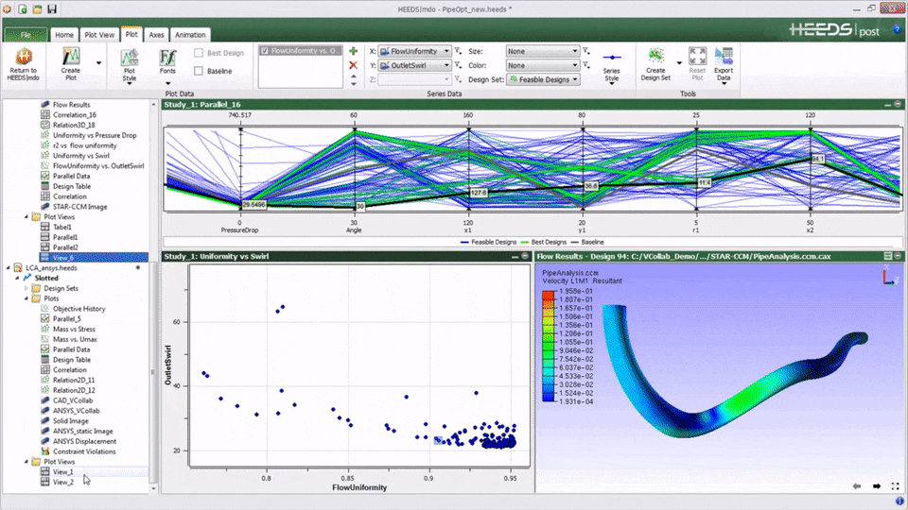Click the Velocity color legend bar
Image resolution: width=908 pixels, height=510 pixels.
tap(548, 346)
